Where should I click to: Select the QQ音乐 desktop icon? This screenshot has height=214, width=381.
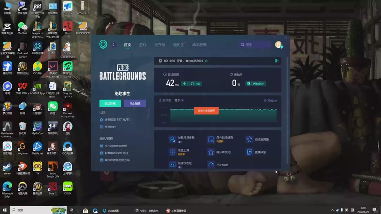point(38,68)
